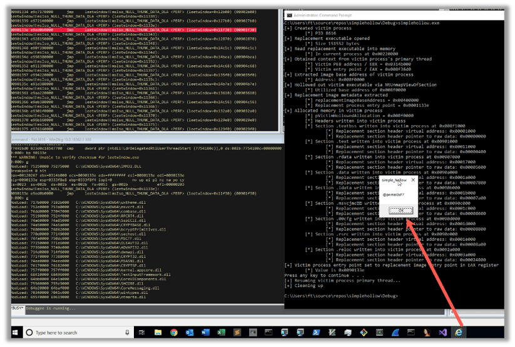Click the '[+] Cleaning up' line

click(x=304, y=286)
